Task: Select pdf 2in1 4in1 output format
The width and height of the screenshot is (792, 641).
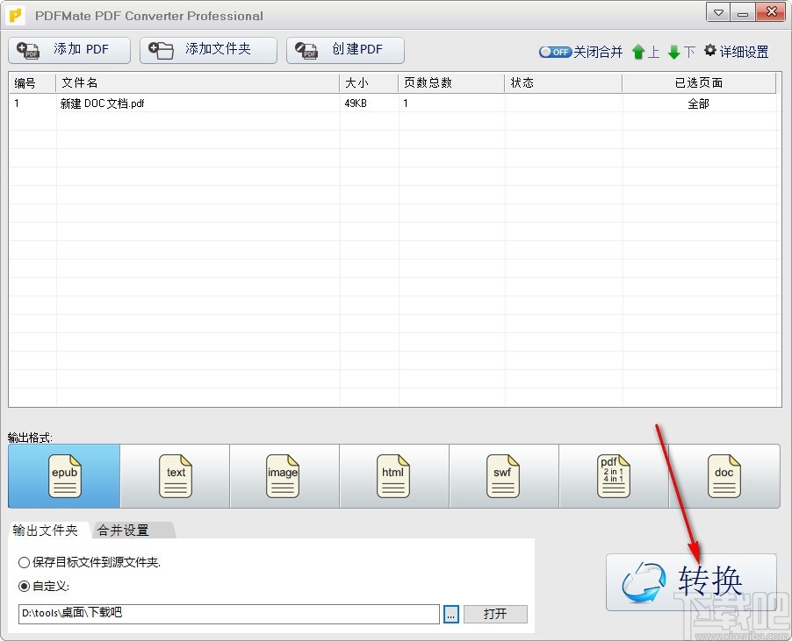Action: pyautogui.click(x=613, y=476)
